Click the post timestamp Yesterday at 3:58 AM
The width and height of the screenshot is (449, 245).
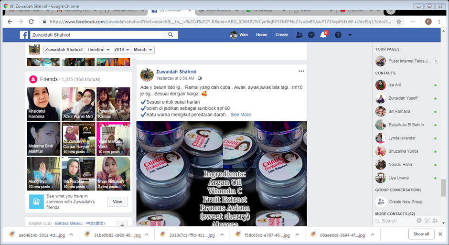(x=175, y=78)
